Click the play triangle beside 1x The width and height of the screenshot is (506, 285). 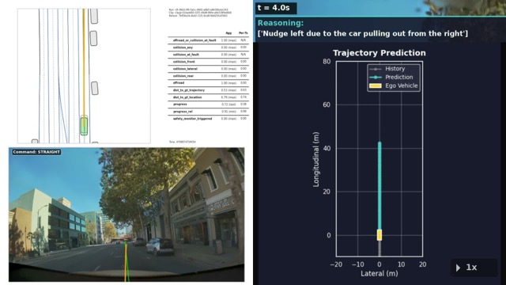(x=458, y=268)
